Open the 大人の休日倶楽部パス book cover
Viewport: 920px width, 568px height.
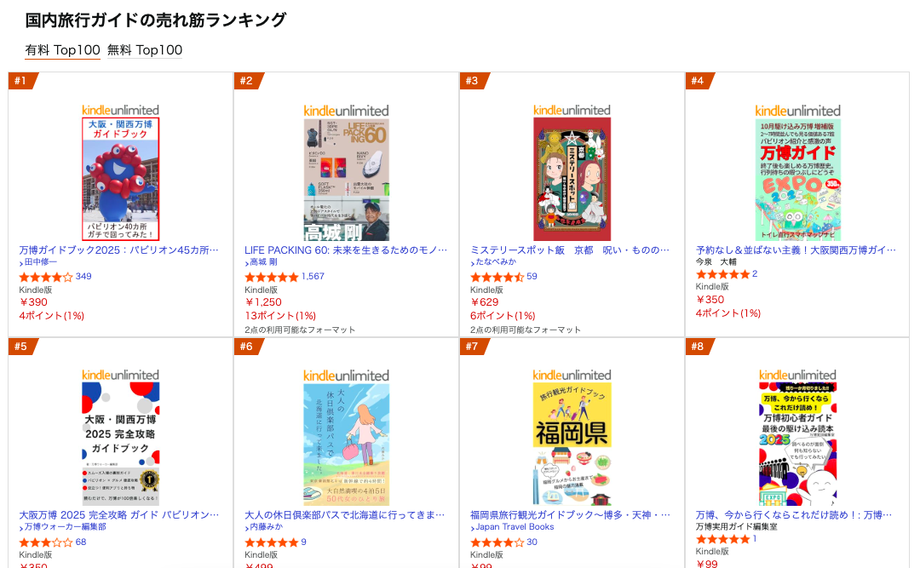coord(346,444)
